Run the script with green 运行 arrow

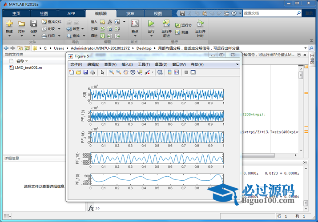tap(151, 23)
